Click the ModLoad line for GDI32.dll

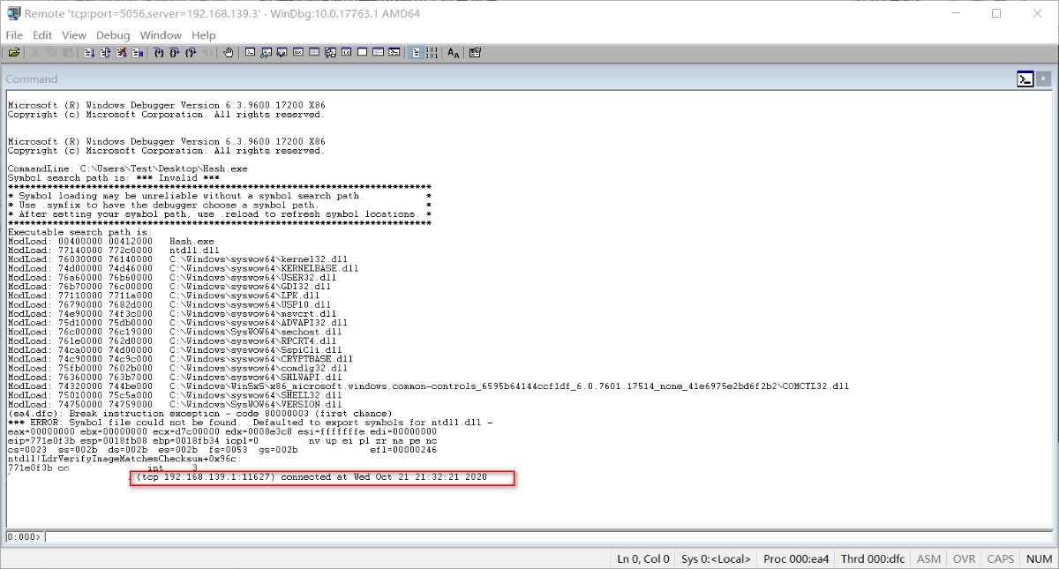click(x=169, y=286)
